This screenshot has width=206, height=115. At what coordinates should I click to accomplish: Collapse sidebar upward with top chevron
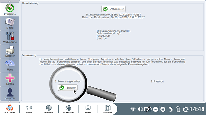pos(10,1)
